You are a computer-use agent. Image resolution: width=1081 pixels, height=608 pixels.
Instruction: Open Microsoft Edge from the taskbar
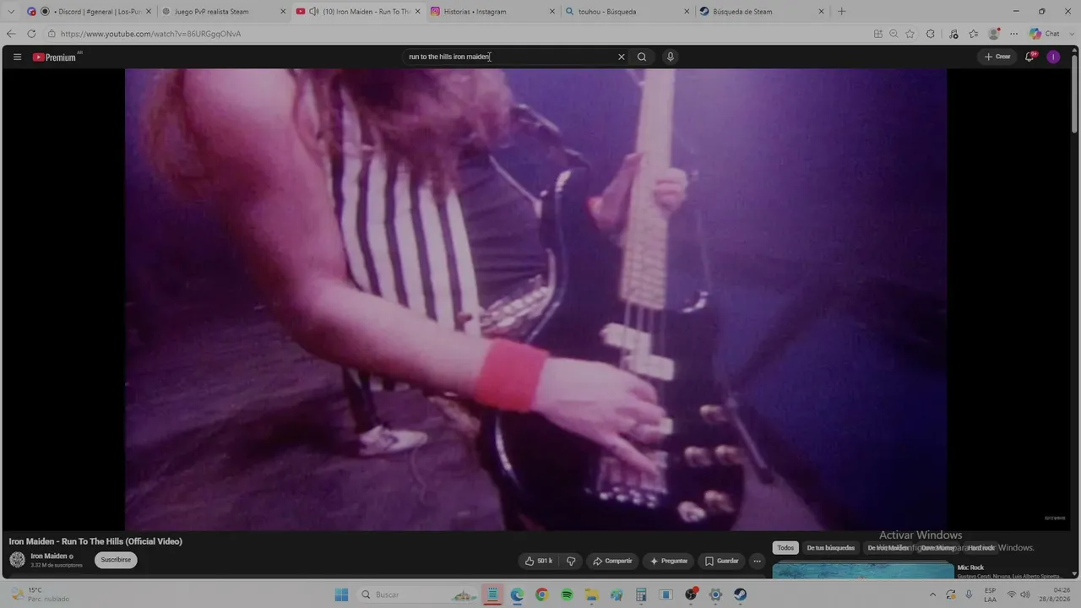pyautogui.click(x=517, y=594)
